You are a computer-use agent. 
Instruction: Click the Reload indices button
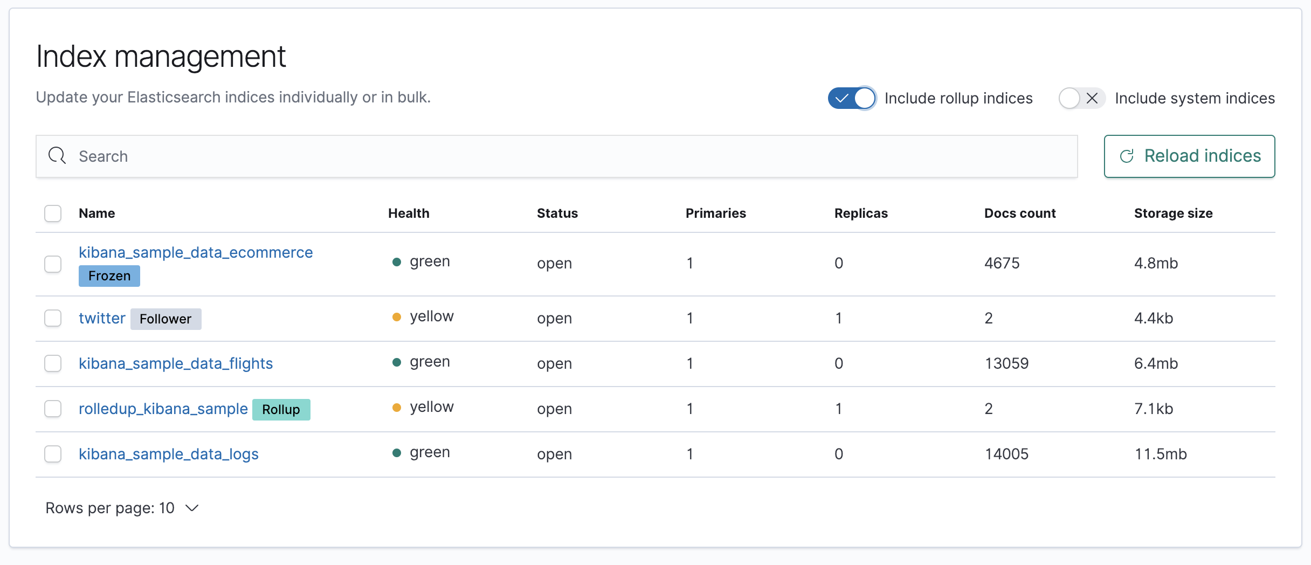click(1190, 156)
